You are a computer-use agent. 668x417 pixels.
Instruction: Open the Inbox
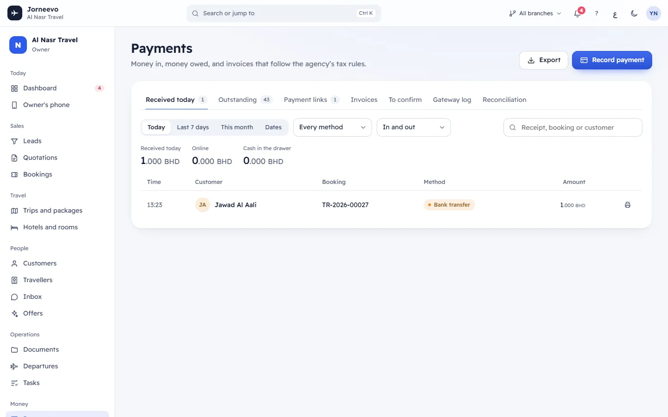(x=57, y=297)
